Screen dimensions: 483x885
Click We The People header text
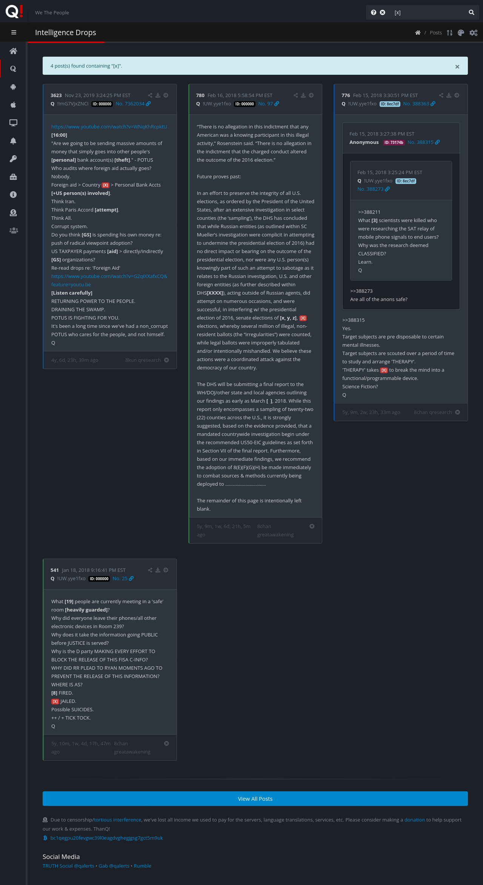point(52,12)
